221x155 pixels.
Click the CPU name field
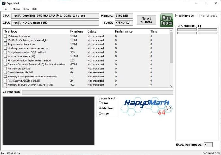55,16
